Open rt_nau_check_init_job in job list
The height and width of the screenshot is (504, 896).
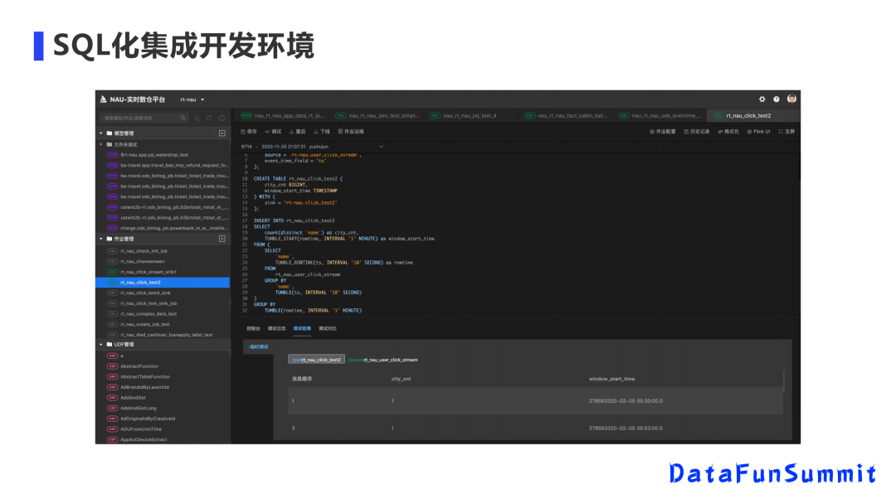point(144,250)
